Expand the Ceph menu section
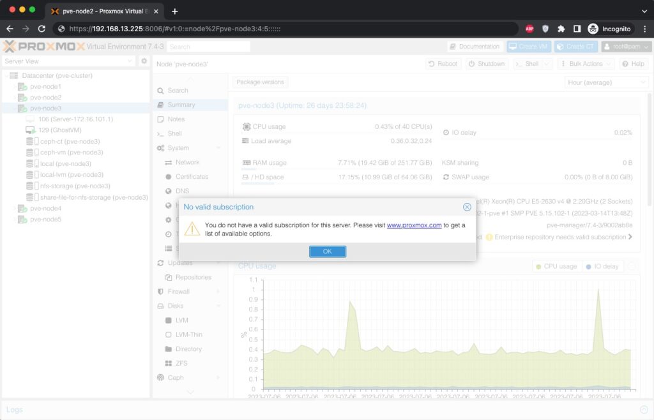This screenshot has width=654, height=420. [x=218, y=377]
